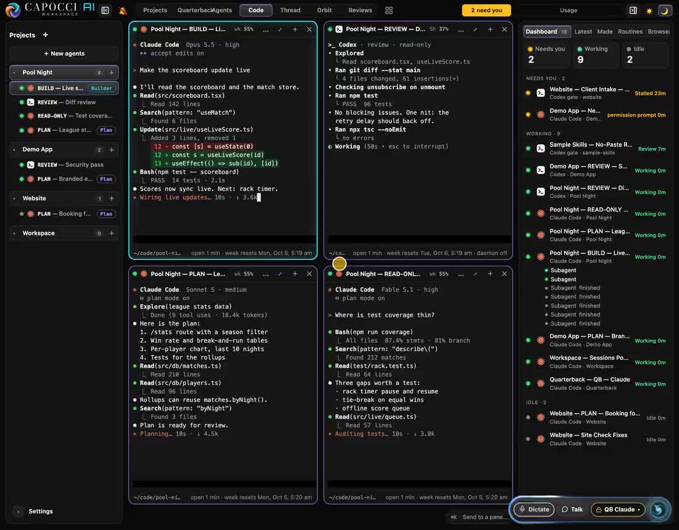Expand the Workspace project group

14,233
